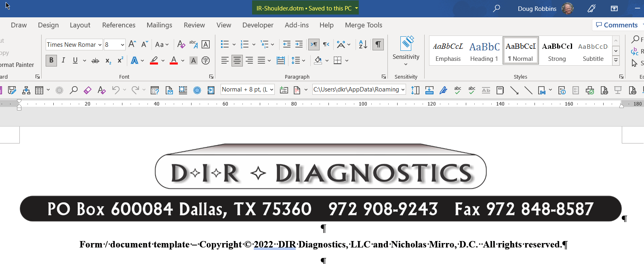This screenshot has height=264, width=644.
Task: Apply the Emphasis style
Action: click(x=448, y=51)
